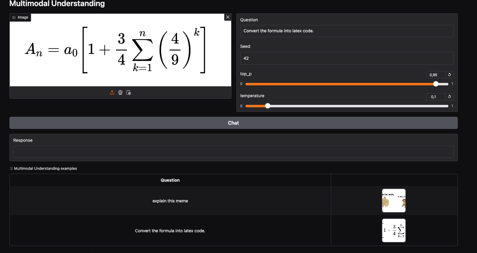This screenshot has width=477, height=253.
Task: Click the Seed input field
Action: (347, 58)
